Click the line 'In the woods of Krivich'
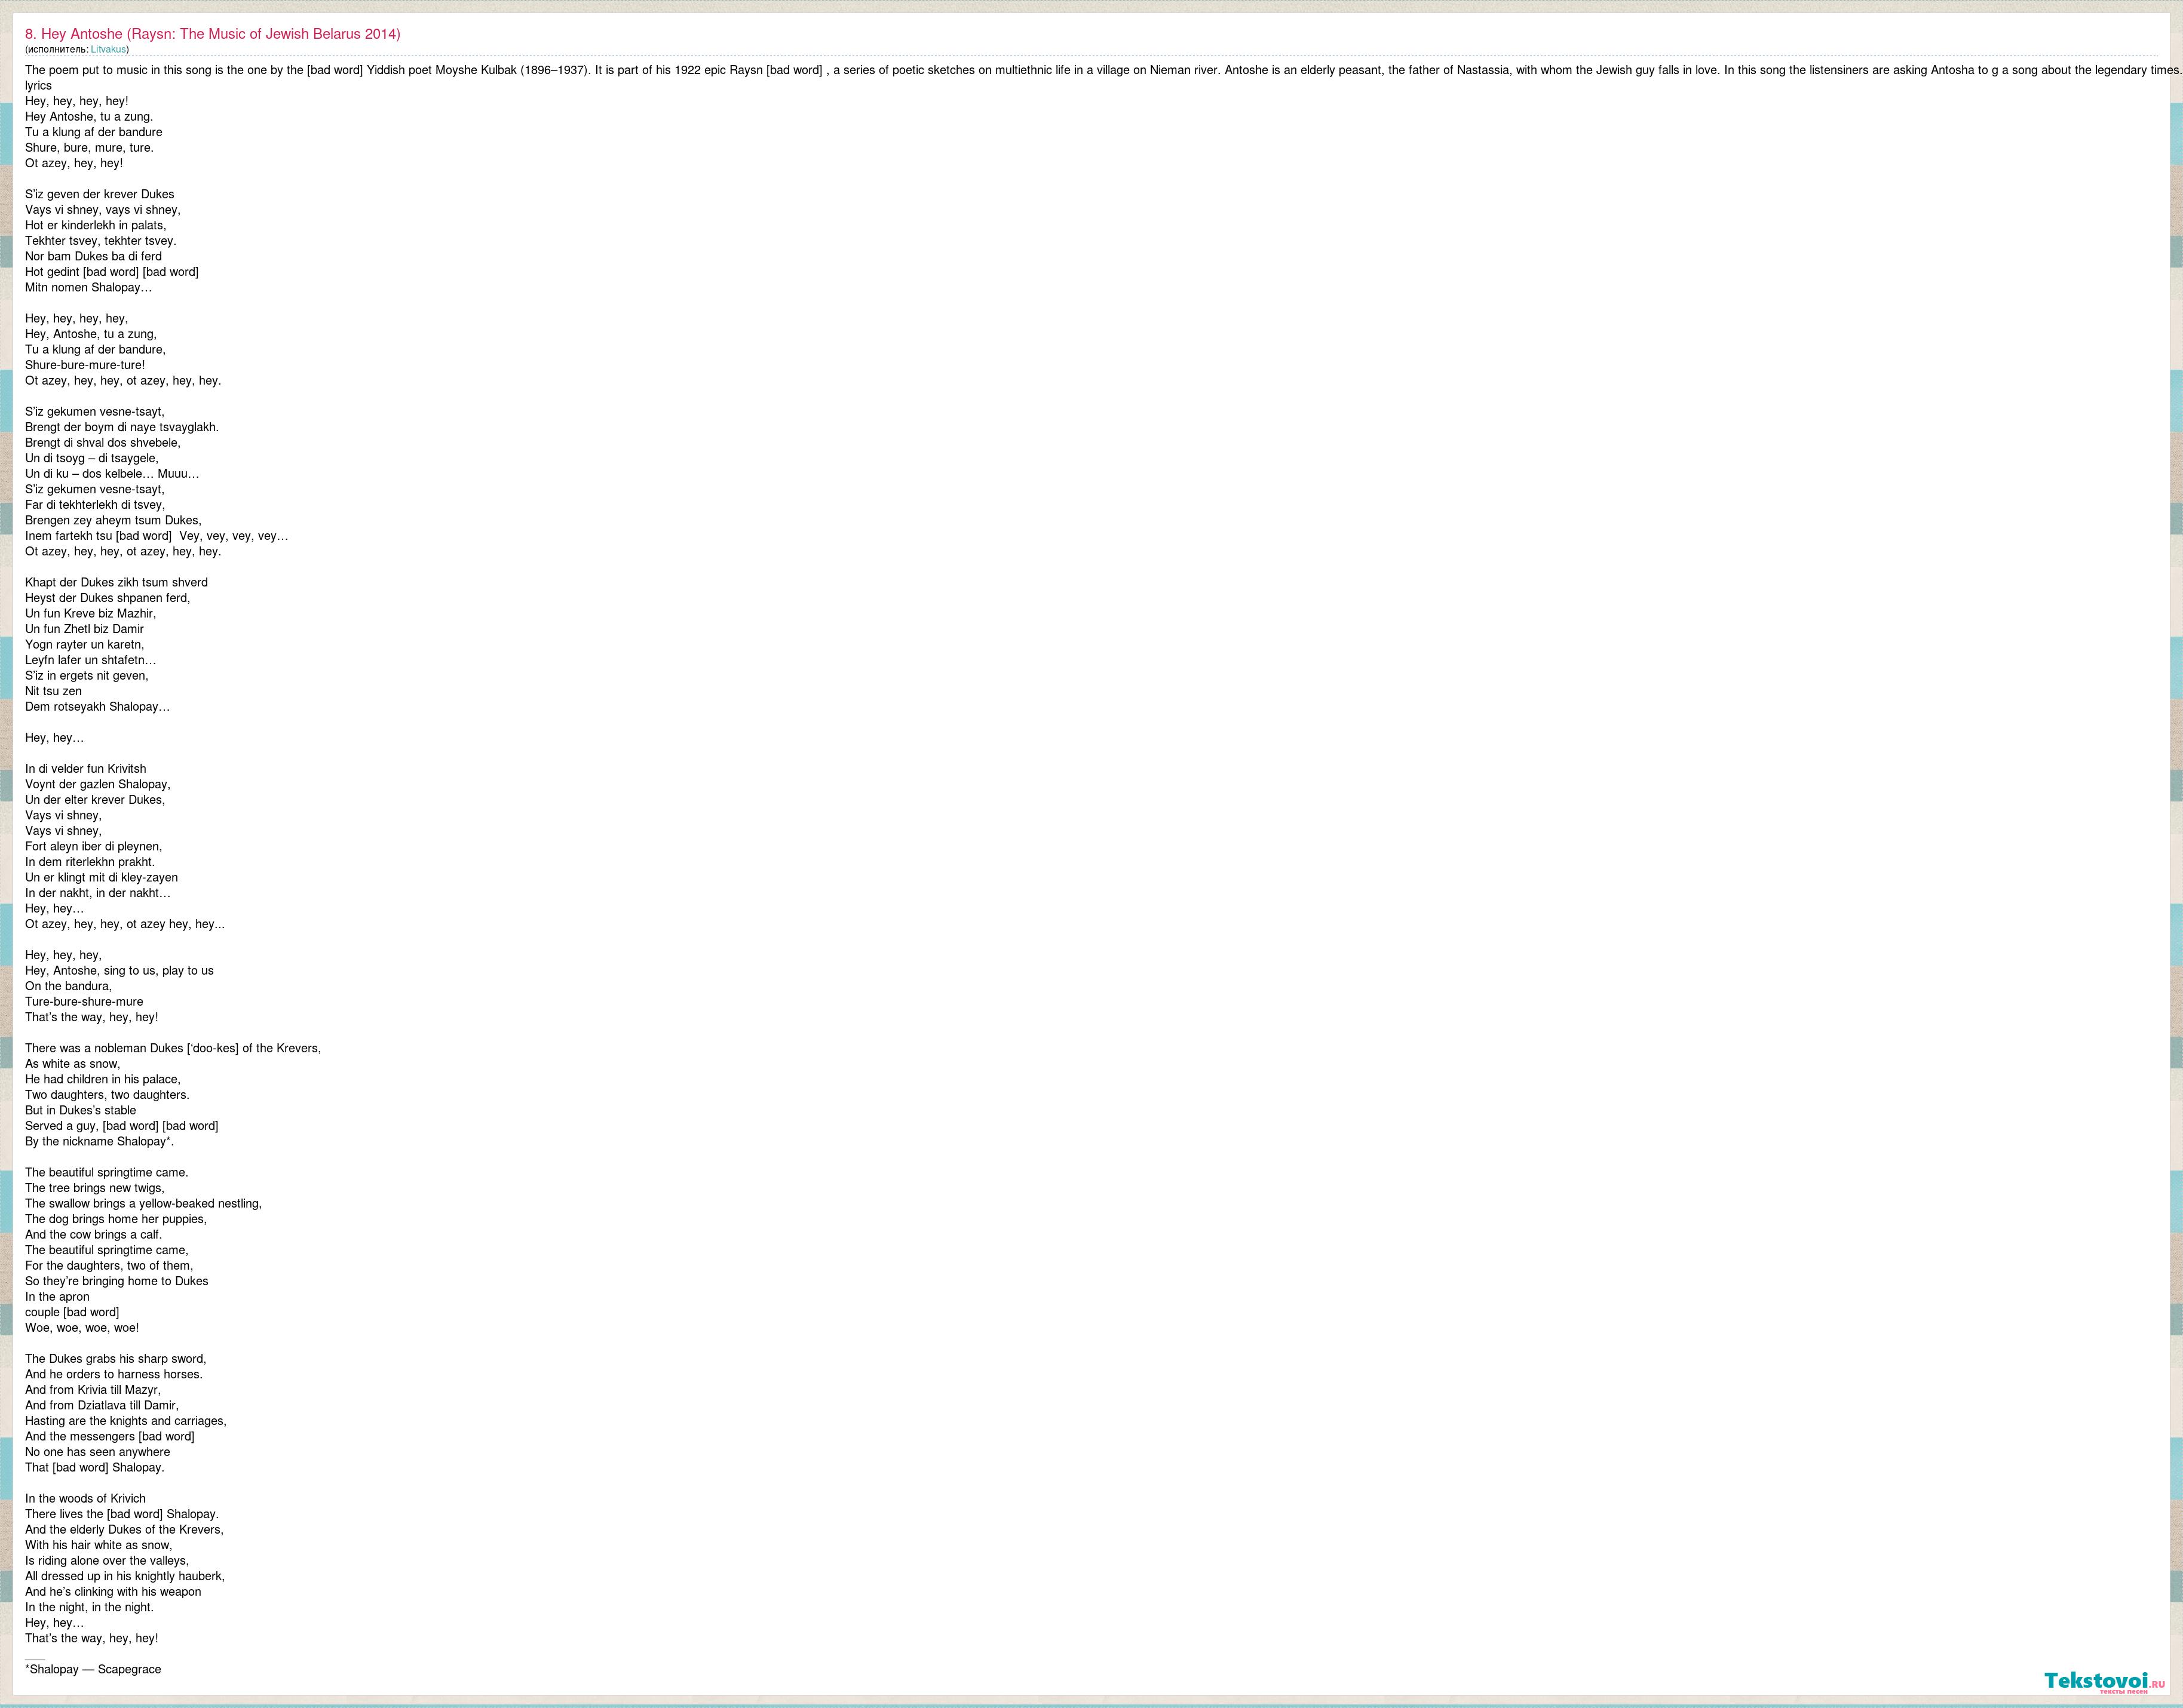The height and width of the screenshot is (1708, 2183). tap(85, 1499)
